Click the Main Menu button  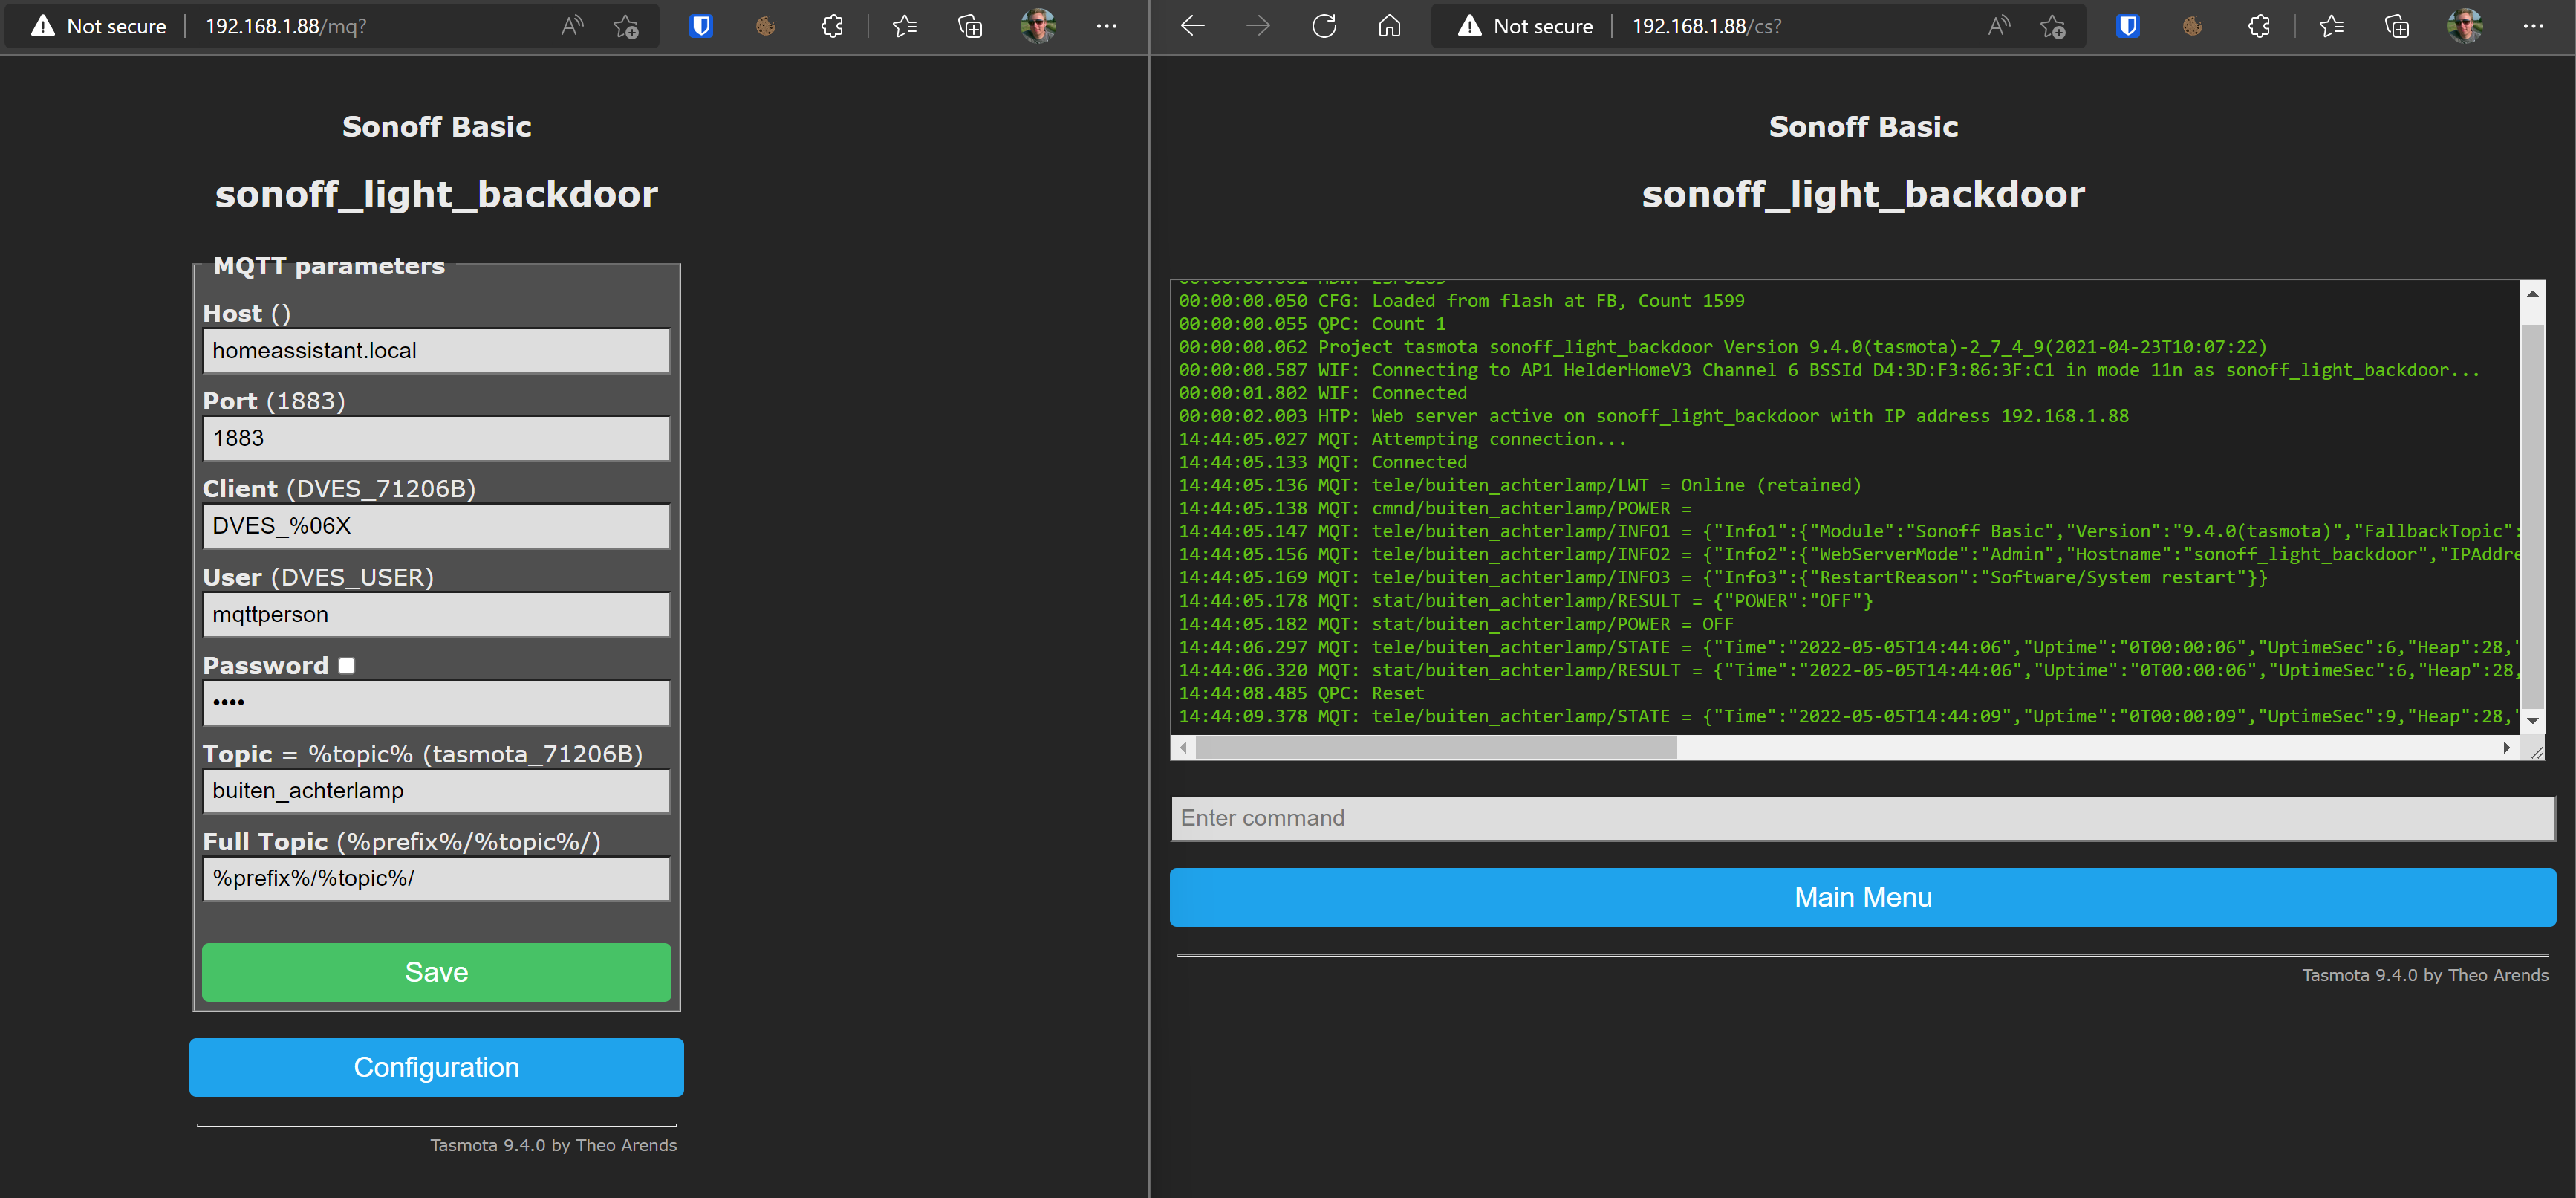point(1862,897)
